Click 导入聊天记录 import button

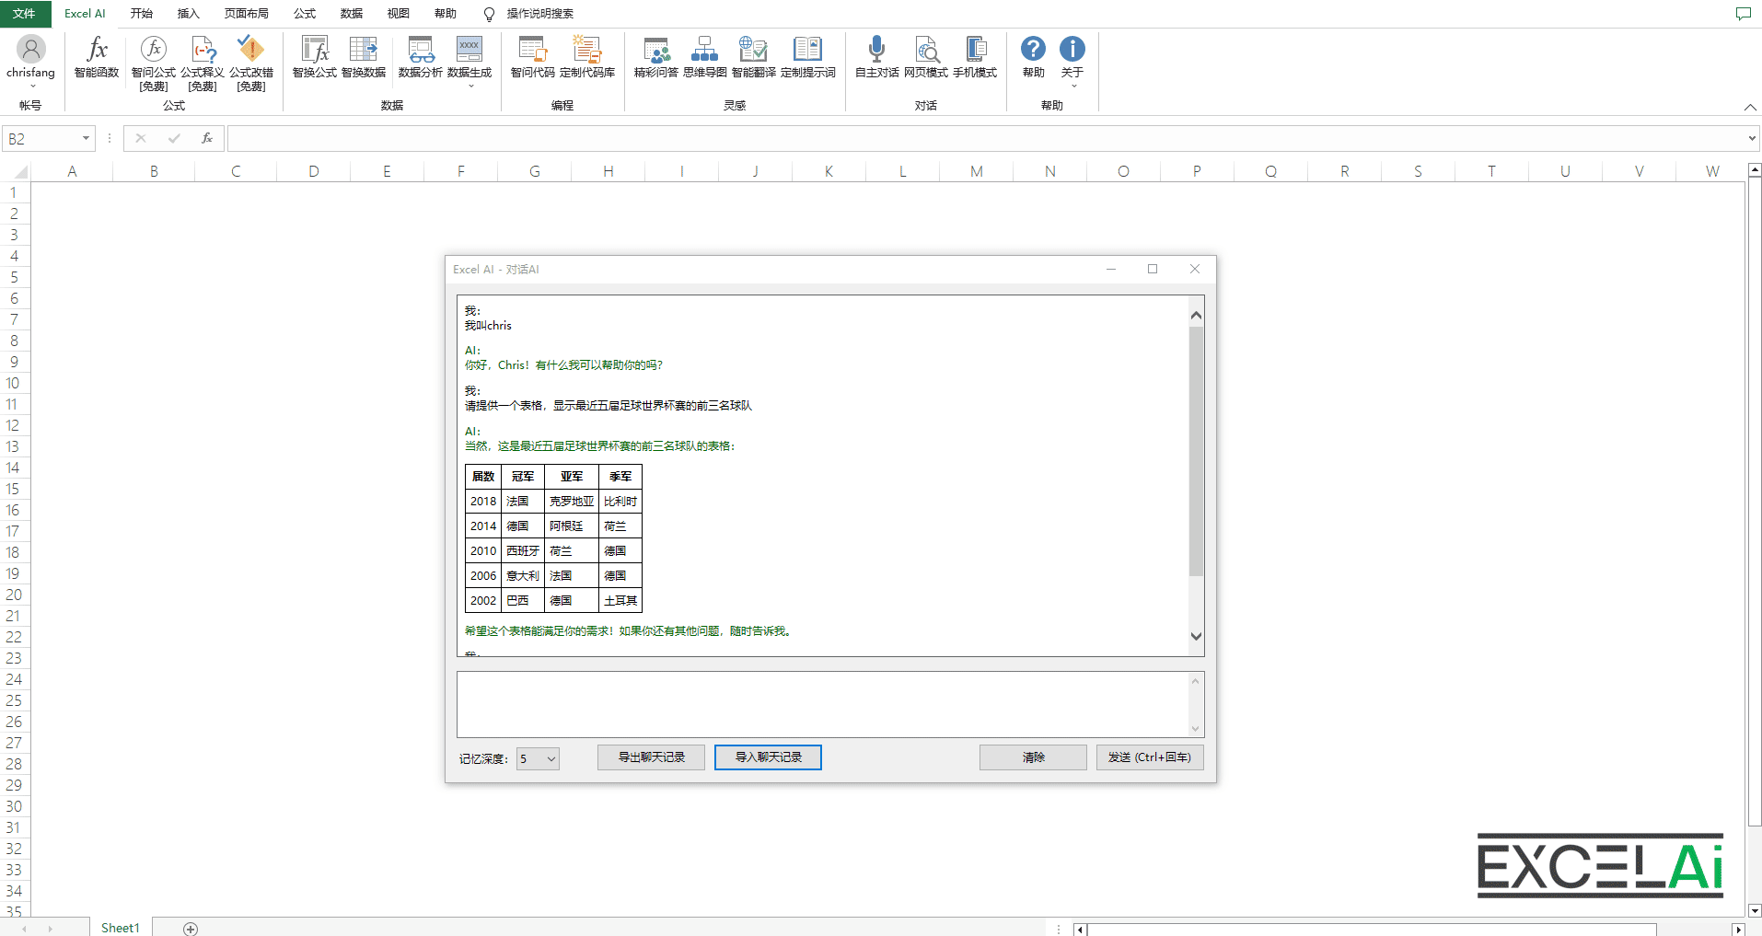(768, 757)
